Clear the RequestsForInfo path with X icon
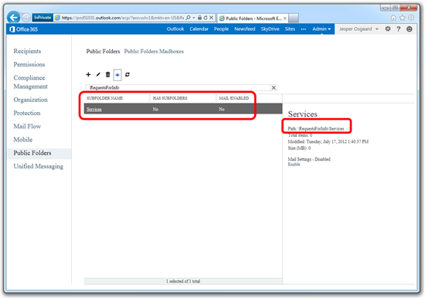Viewport: 425px width, 299px height. click(x=274, y=87)
